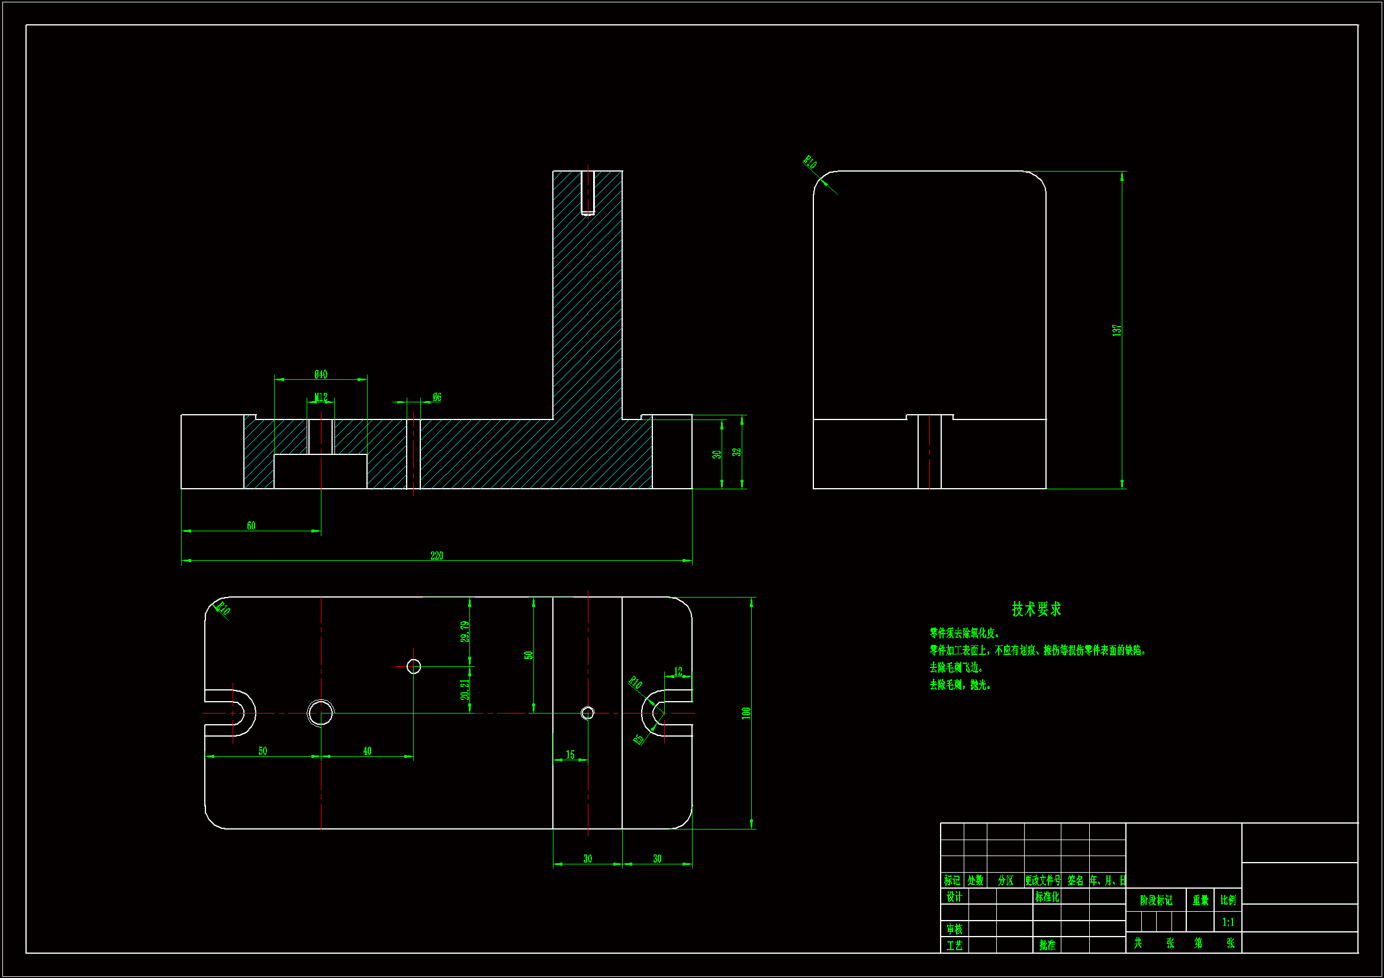Screen dimensions: 1384x978
Task: Click the 20.21 vertical dimension text
Action: tap(465, 689)
